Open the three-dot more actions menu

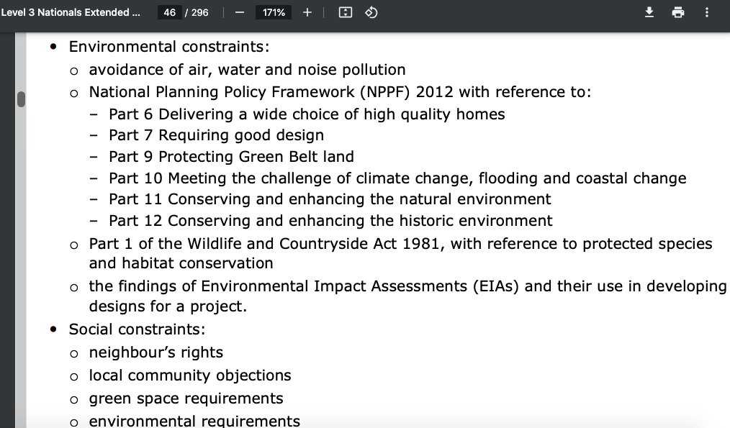(707, 12)
